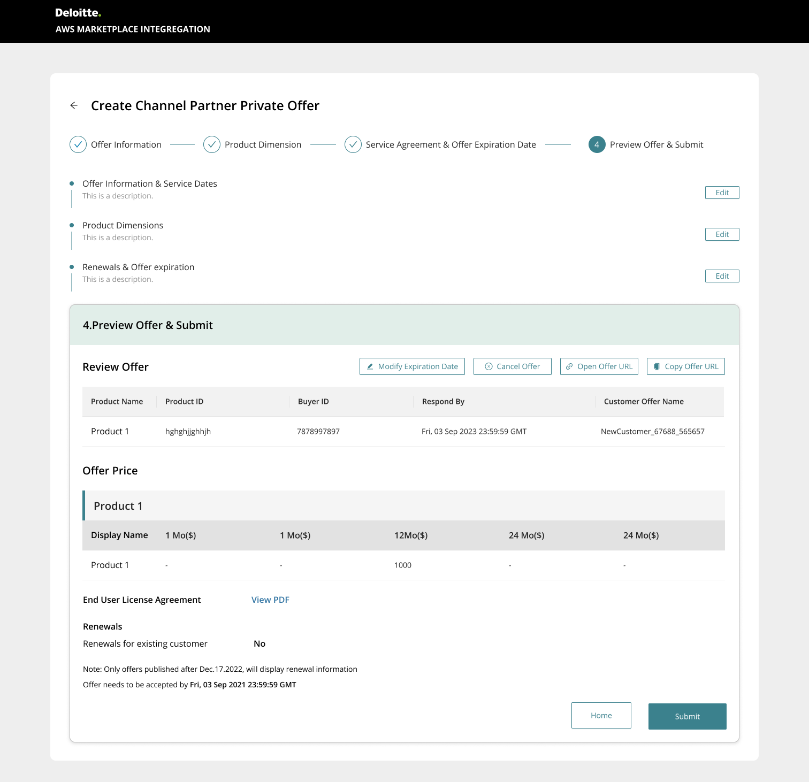Image resolution: width=809 pixels, height=782 pixels.
Task: Click the Deloitte logo in the header
Action: pyautogui.click(x=78, y=13)
